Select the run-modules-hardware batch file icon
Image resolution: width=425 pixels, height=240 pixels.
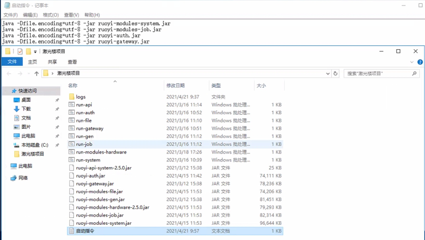(72, 152)
